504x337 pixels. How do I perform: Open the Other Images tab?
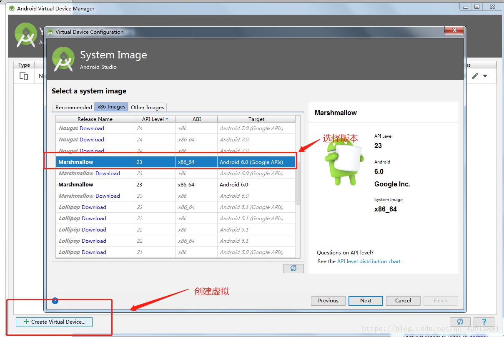148,107
